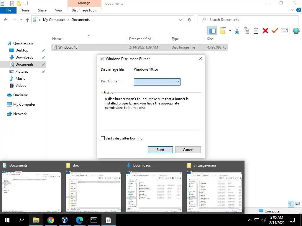The height and width of the screenshot is (226, 302).
Task: Open Desktop in the navigation pane
Action: pyautogui.click(x=22, y=50)
